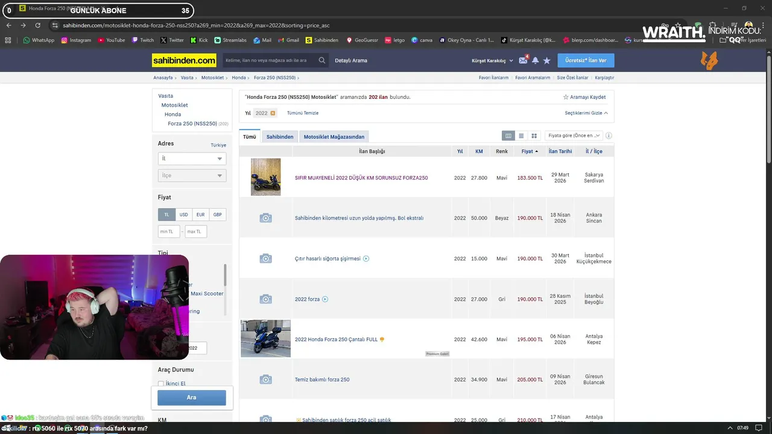Select TL currency toggle

[x=166, y=215]
